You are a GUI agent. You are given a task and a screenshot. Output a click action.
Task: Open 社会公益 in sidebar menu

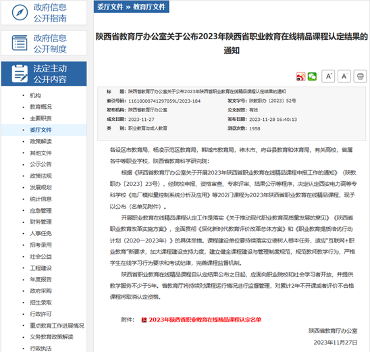tap(41, 257)
